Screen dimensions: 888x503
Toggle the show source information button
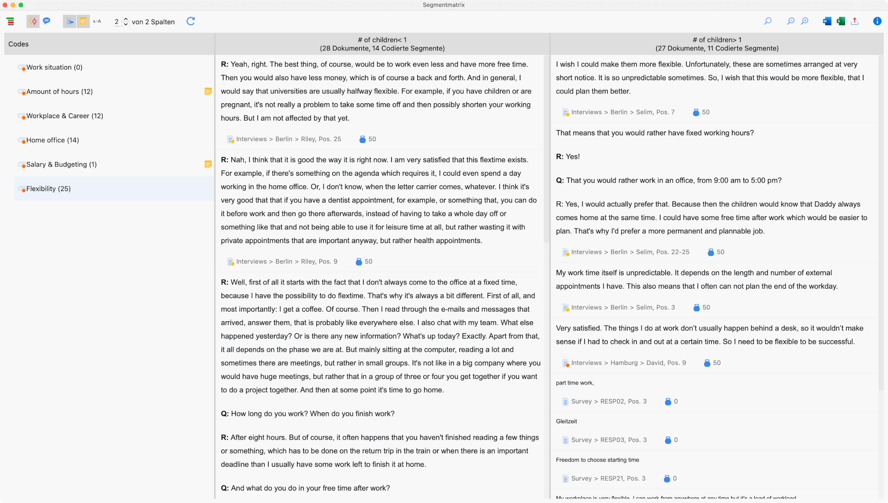(x=70, y=21)
